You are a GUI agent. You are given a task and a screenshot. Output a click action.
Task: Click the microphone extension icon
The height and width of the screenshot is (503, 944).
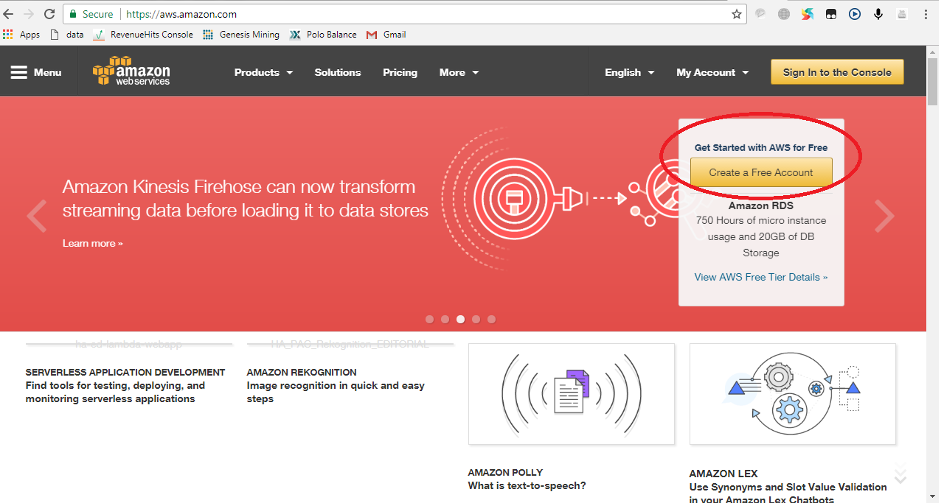[x=878, y=14]
